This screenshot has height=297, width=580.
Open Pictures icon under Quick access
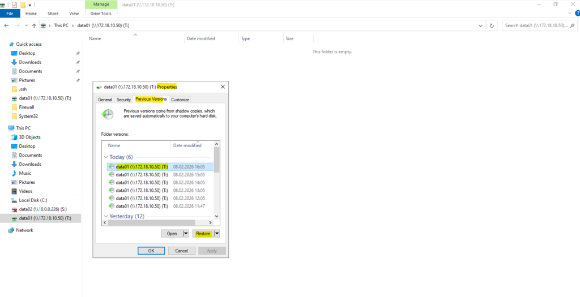14,80
